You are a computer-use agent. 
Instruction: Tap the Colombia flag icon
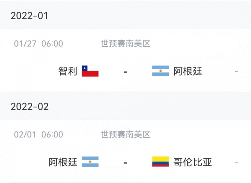161,162
